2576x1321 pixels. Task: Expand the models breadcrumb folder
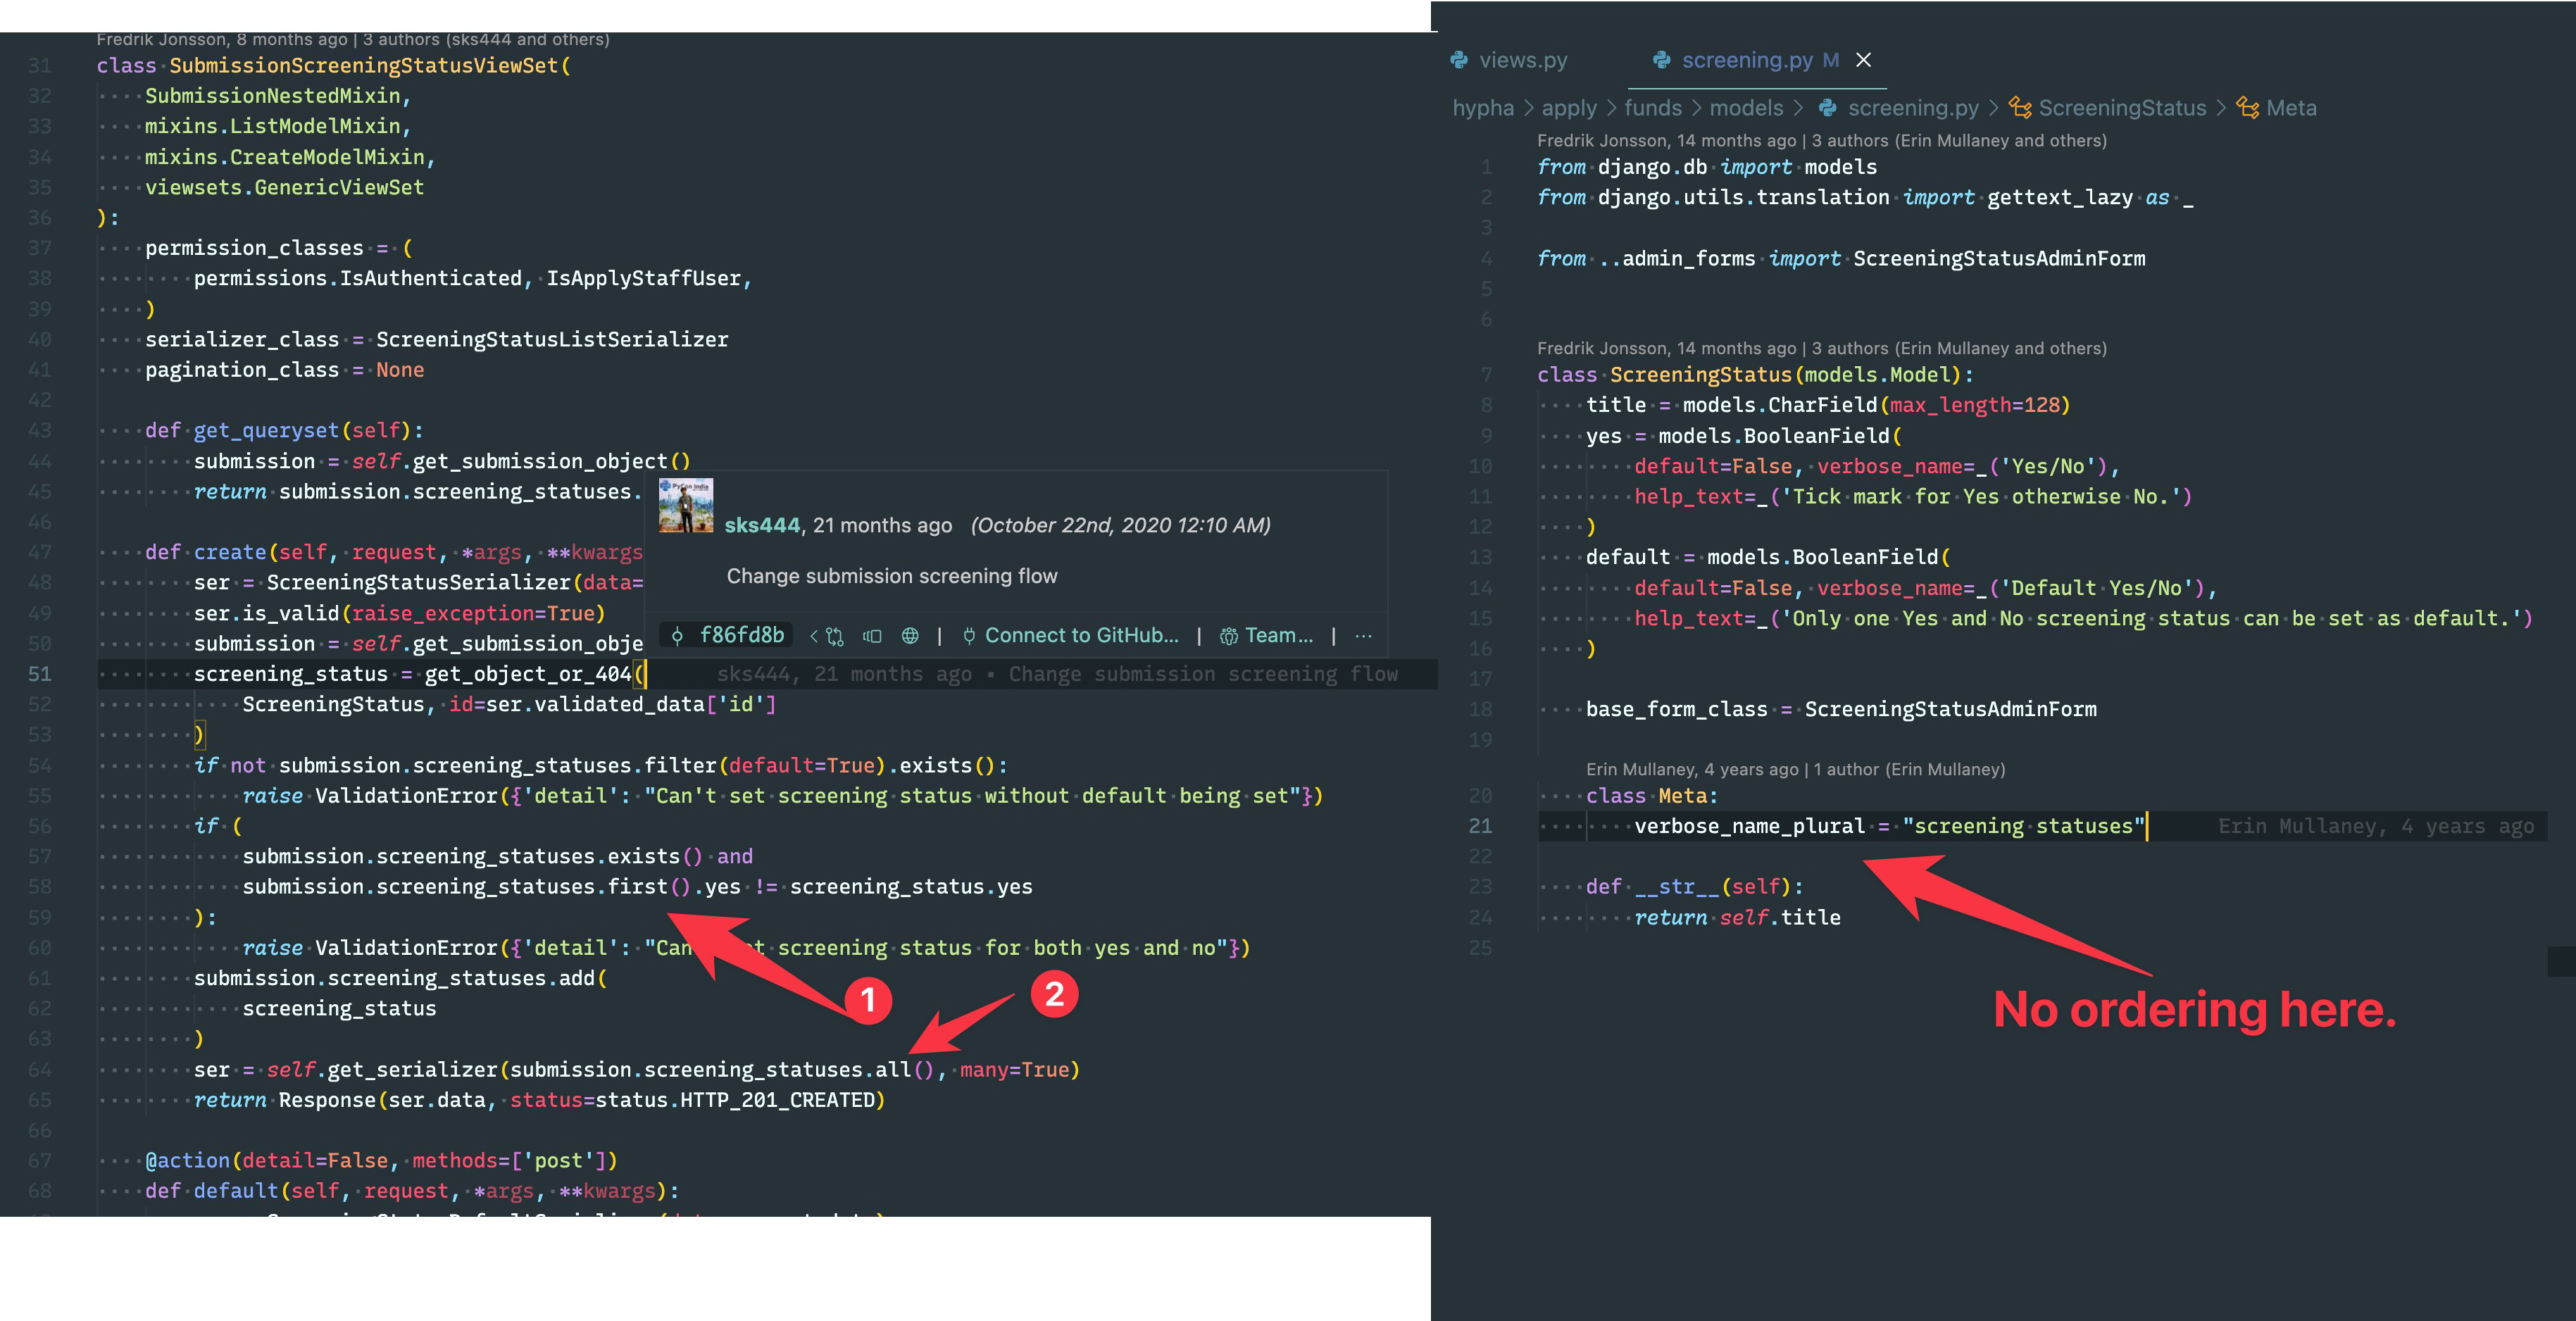pos(1746,108)
